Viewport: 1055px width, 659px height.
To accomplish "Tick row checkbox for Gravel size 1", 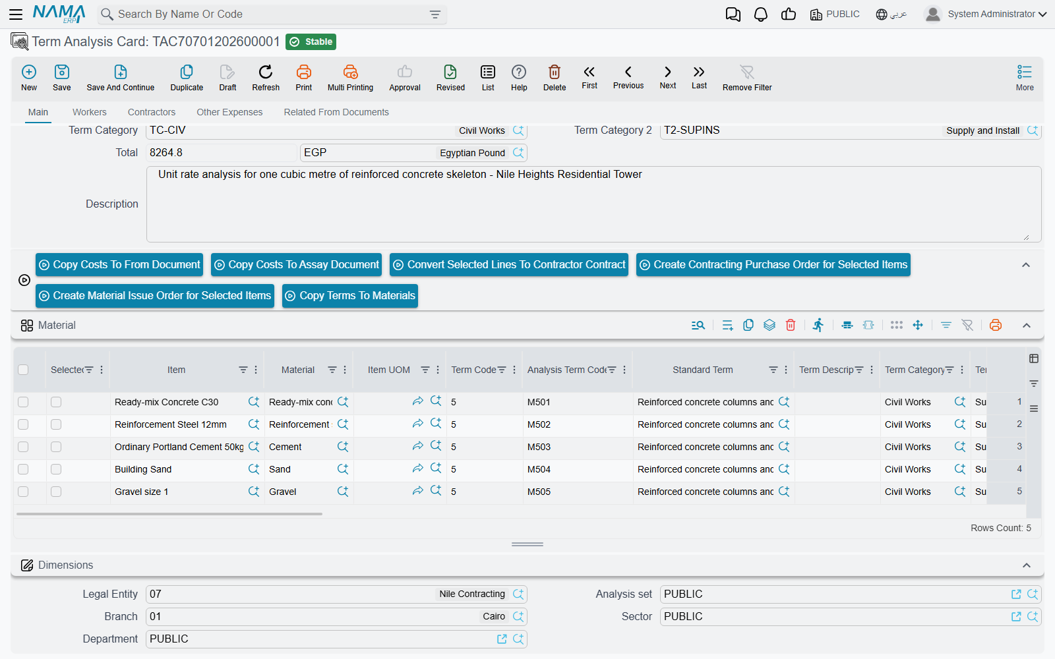I will (23, 492).
